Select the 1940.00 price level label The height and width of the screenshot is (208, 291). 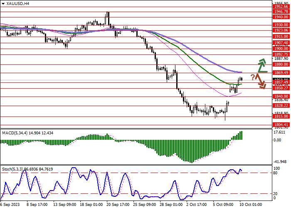pos(281,17)
